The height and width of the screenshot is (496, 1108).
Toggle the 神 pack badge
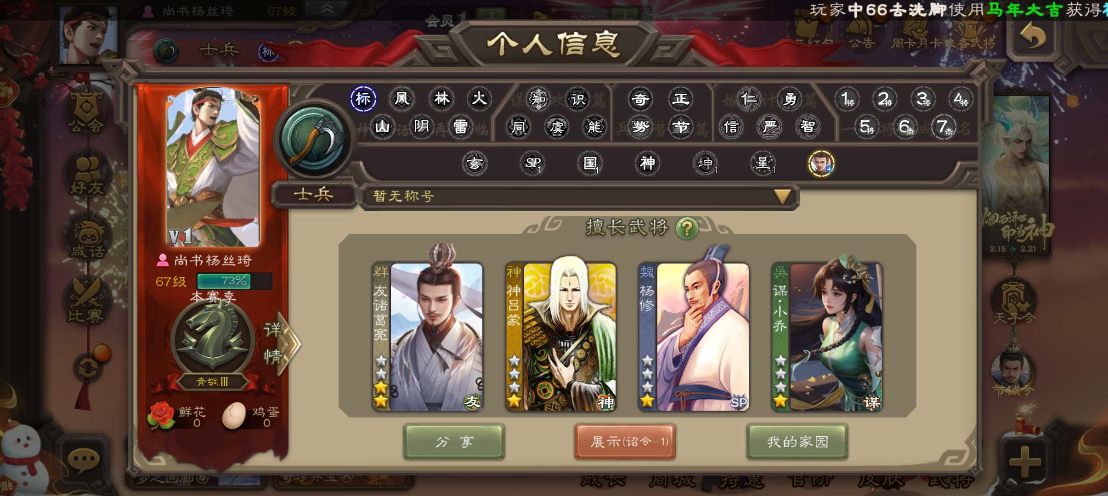[647, 163]
